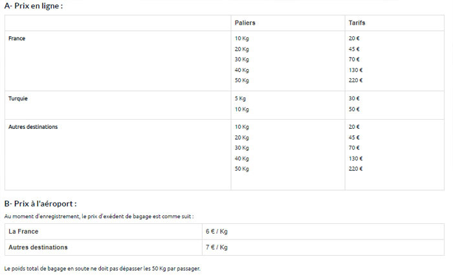
Task: Click "La France" in the airport price table
Action: click(x=23, y=231)
